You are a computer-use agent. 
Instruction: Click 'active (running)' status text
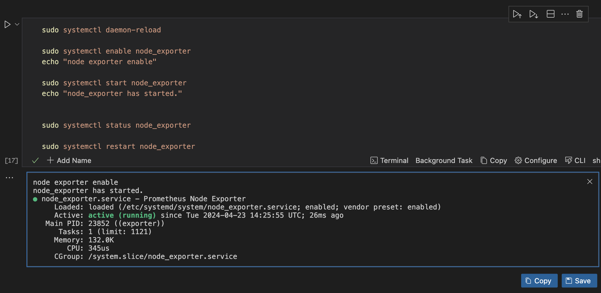click(x=122, y=215)
